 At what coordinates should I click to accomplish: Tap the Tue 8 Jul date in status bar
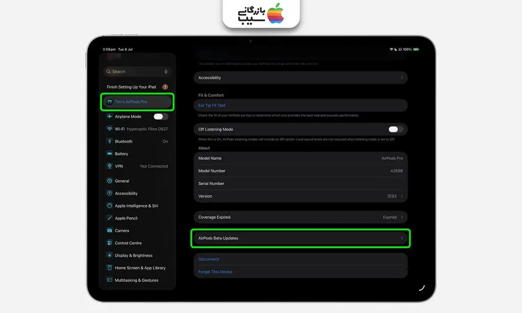pos(125,49)
